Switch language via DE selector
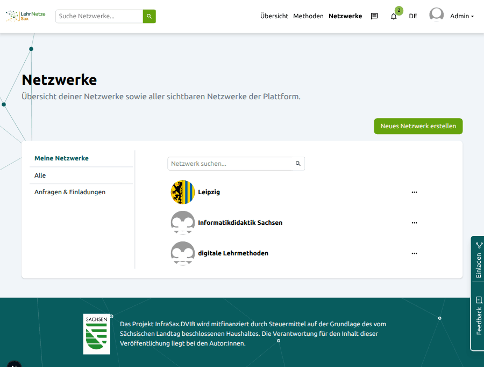484x367 pixels. 412,16
